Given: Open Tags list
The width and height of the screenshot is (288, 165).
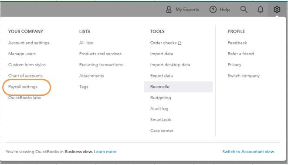Looking at the screenshot, I should pyautogui.click(x=84, y=87).
